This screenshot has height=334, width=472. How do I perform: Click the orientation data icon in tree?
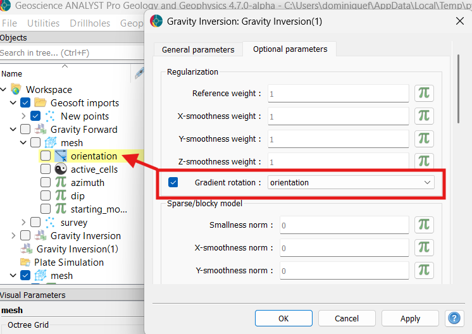click(61, 156)
